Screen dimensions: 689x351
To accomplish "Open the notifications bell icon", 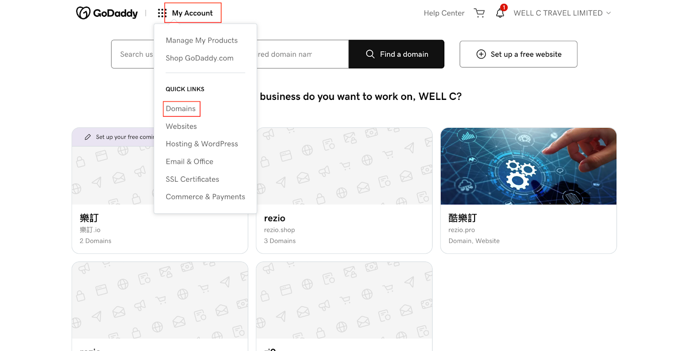I will 500,12.
